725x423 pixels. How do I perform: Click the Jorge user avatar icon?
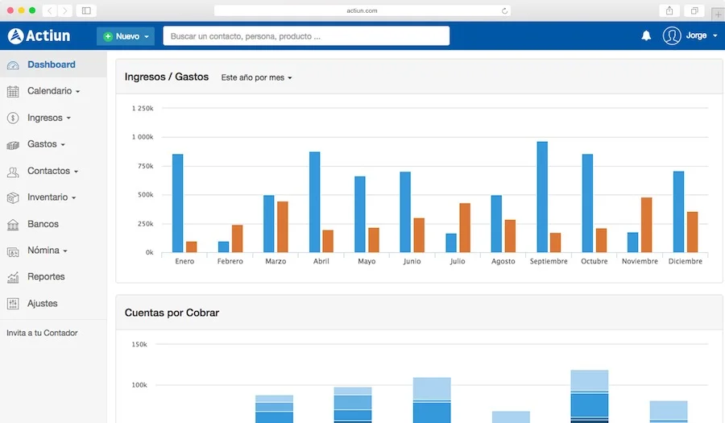tap(671, 35)
